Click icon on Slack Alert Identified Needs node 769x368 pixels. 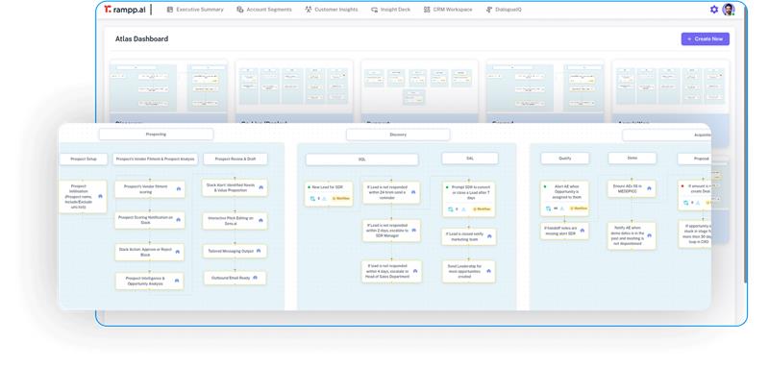260,187
